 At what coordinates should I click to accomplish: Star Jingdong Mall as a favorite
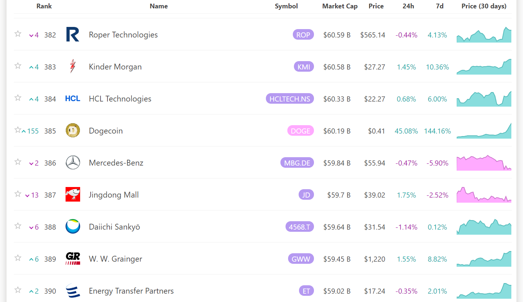18,194
